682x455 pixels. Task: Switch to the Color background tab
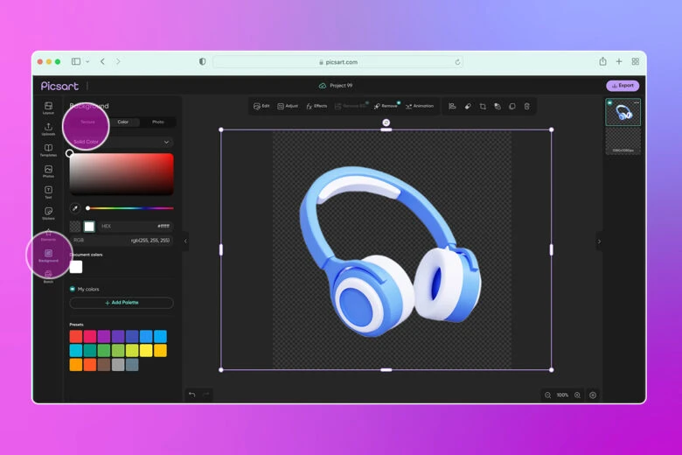(x=122, y=122)
